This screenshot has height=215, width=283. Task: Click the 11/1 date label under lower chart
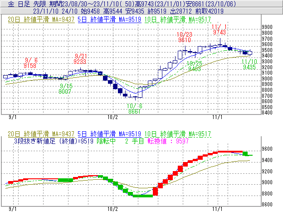(217, 209)
